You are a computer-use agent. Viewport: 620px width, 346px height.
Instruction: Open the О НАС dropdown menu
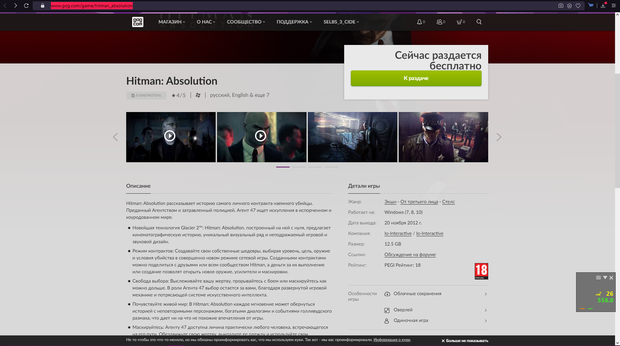point(206,22)
